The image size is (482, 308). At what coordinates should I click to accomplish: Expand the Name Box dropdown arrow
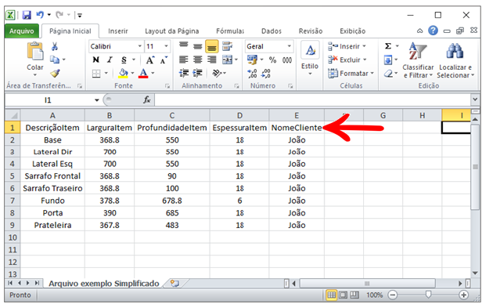click(97, 100)
